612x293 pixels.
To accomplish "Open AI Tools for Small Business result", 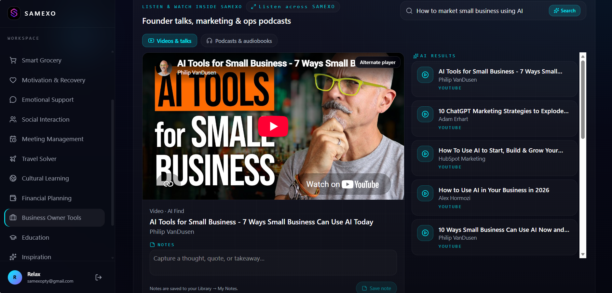I will point(495,79).
